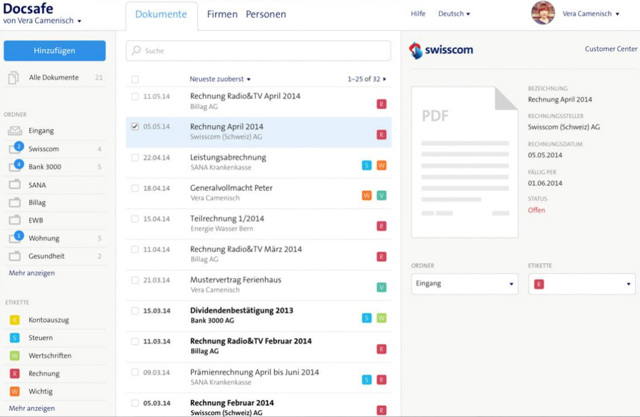
Task: Click the Billag folder icon
Action: point(15,203)
